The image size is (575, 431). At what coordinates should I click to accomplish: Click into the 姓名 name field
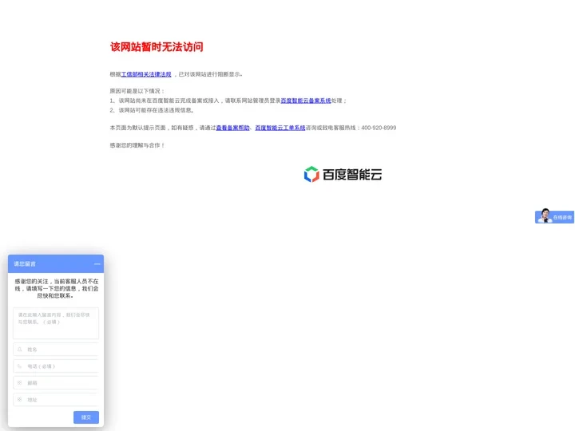tap(56, 350)
